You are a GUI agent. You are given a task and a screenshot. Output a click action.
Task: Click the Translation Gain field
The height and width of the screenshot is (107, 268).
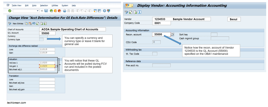[x=47, y=86]
